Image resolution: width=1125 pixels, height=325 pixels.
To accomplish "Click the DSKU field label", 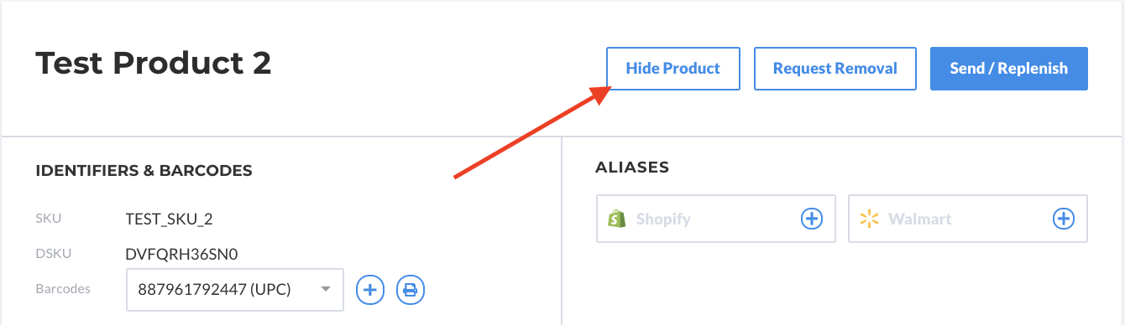I will point(50,254).
